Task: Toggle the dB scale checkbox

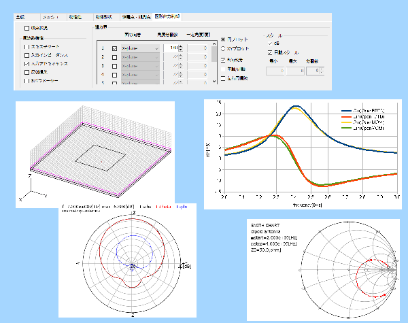Action: (270, 44)
